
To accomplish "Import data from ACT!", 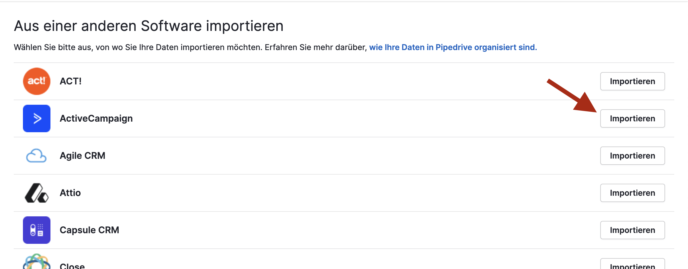I will coord(632,81).
